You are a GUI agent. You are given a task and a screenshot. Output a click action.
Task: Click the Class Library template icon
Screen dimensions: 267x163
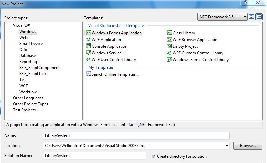click(x=170, y=33)
